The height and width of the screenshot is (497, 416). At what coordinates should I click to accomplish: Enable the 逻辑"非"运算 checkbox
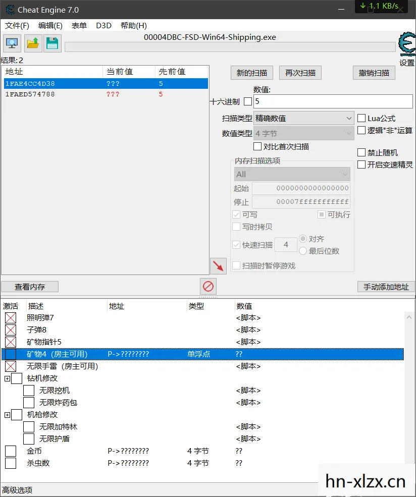(x=361, y=130)
